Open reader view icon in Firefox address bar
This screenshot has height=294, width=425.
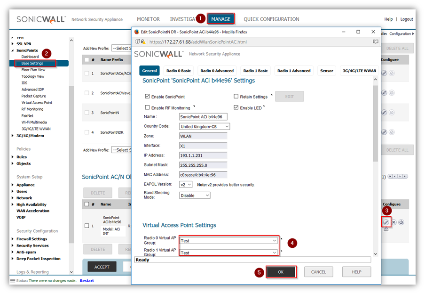click(375, 41)
